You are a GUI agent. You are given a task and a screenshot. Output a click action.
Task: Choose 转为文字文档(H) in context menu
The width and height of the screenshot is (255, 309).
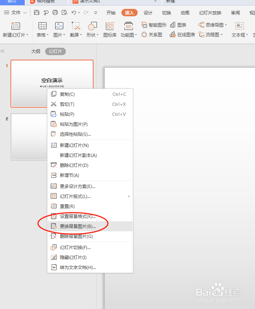[x=90, y=268]
